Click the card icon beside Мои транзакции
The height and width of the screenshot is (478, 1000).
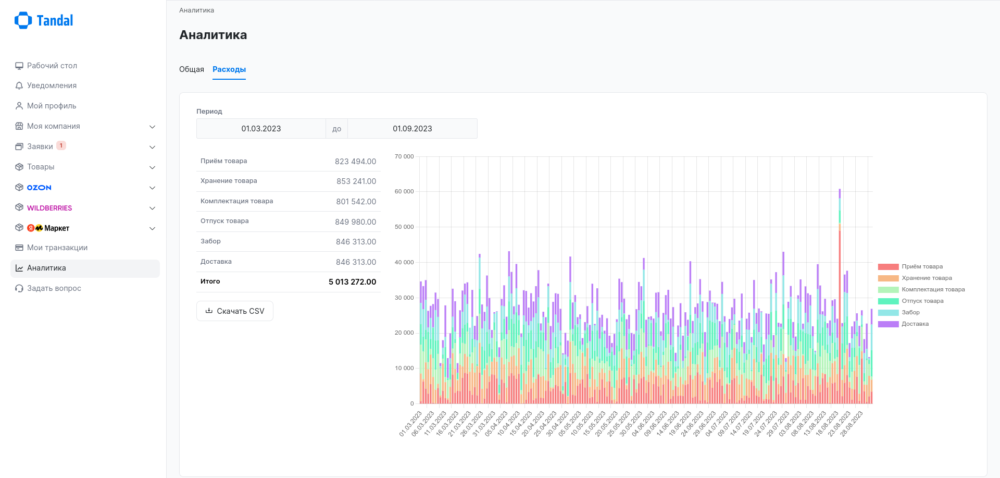(x=19, y=248)
